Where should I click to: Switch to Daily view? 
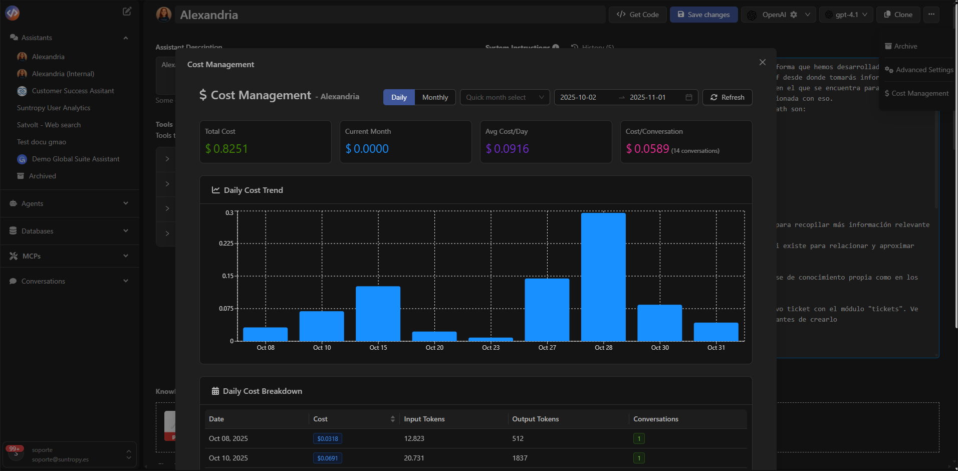pyautogui.click(x=399, y=97)
